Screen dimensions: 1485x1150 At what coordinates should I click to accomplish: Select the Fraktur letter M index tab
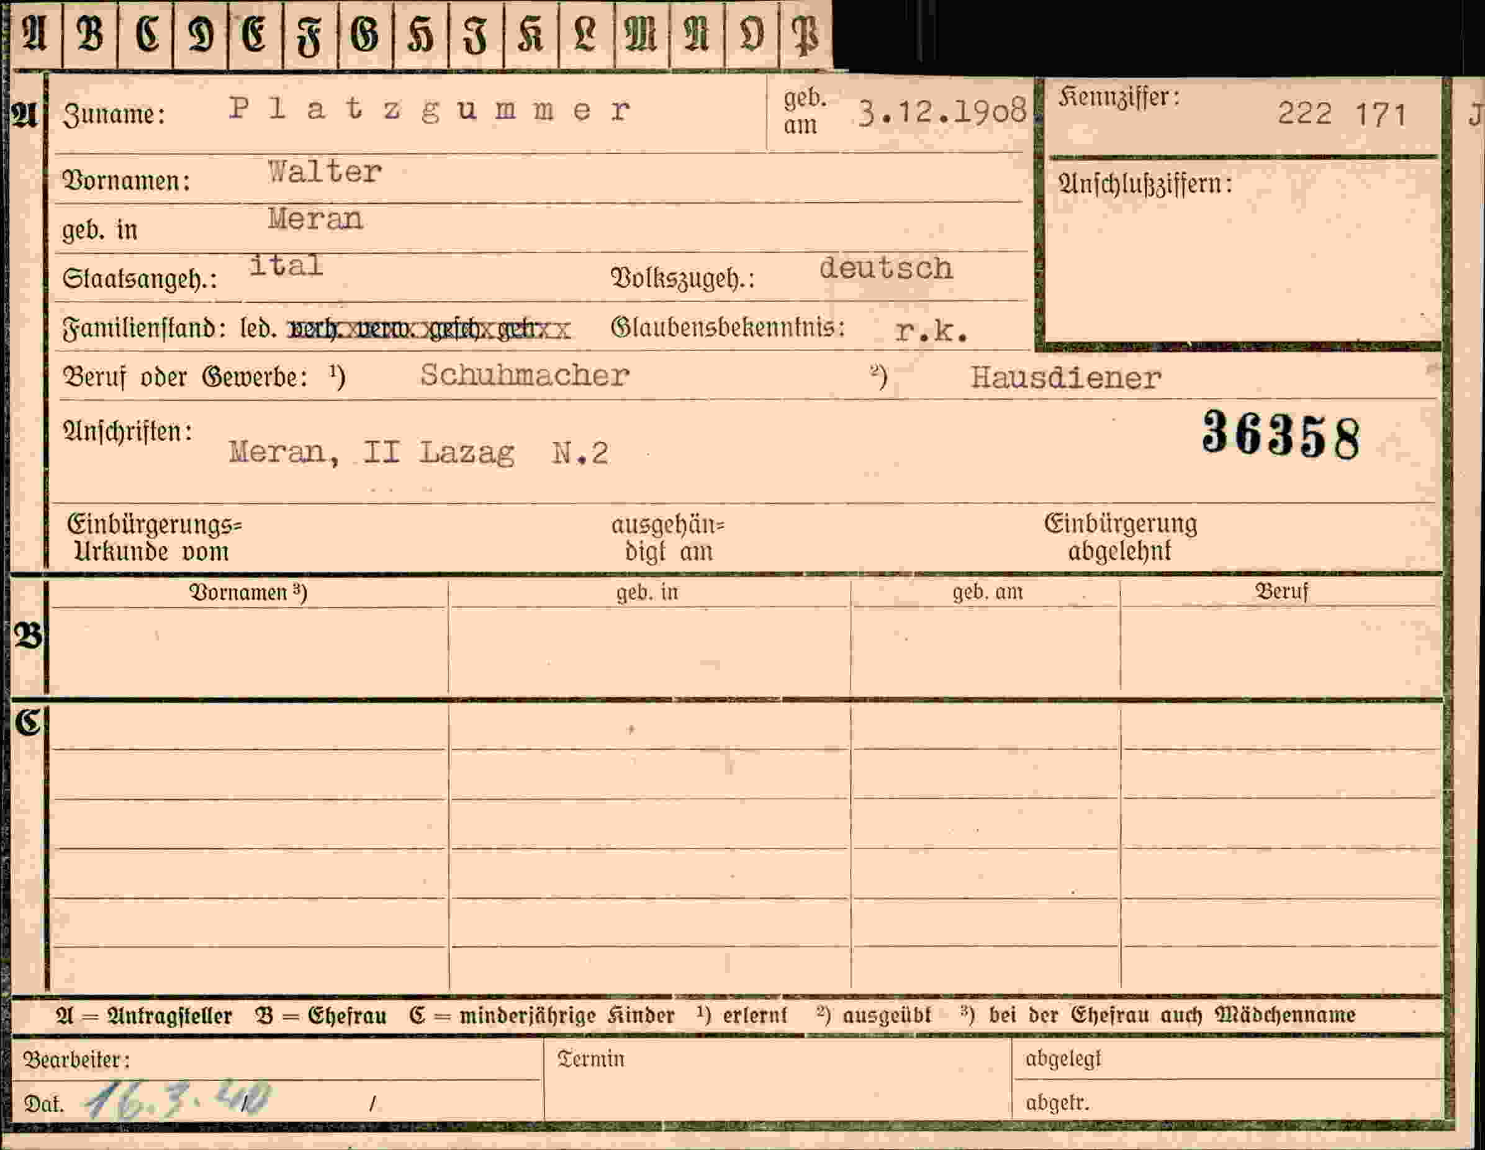point(641,35)
